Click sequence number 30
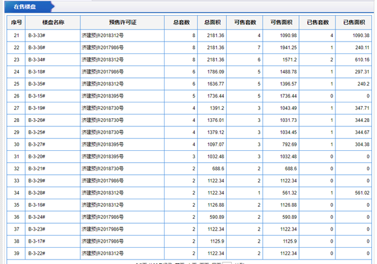377x264 pixels. (x=16, y=145)
